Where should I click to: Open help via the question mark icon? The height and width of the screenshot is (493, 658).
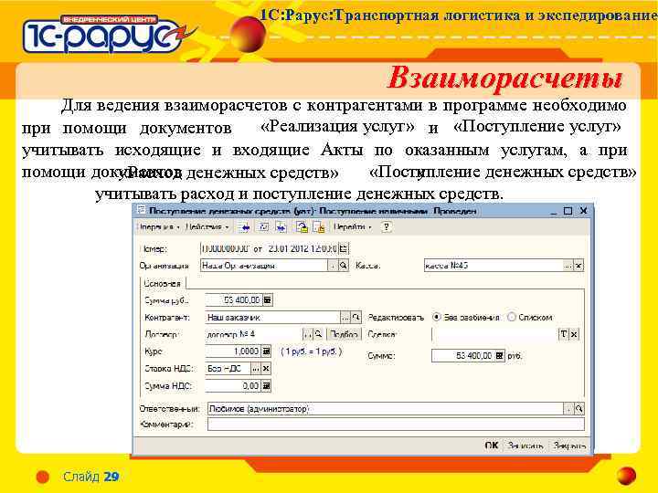pyautogui.click(x=386, y=227)
